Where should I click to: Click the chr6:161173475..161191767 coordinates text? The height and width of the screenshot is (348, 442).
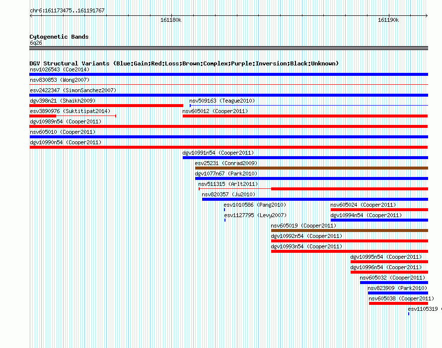(x=67, y=10)
